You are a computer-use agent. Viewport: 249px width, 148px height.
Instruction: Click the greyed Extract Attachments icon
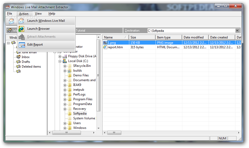click(22, 37)
